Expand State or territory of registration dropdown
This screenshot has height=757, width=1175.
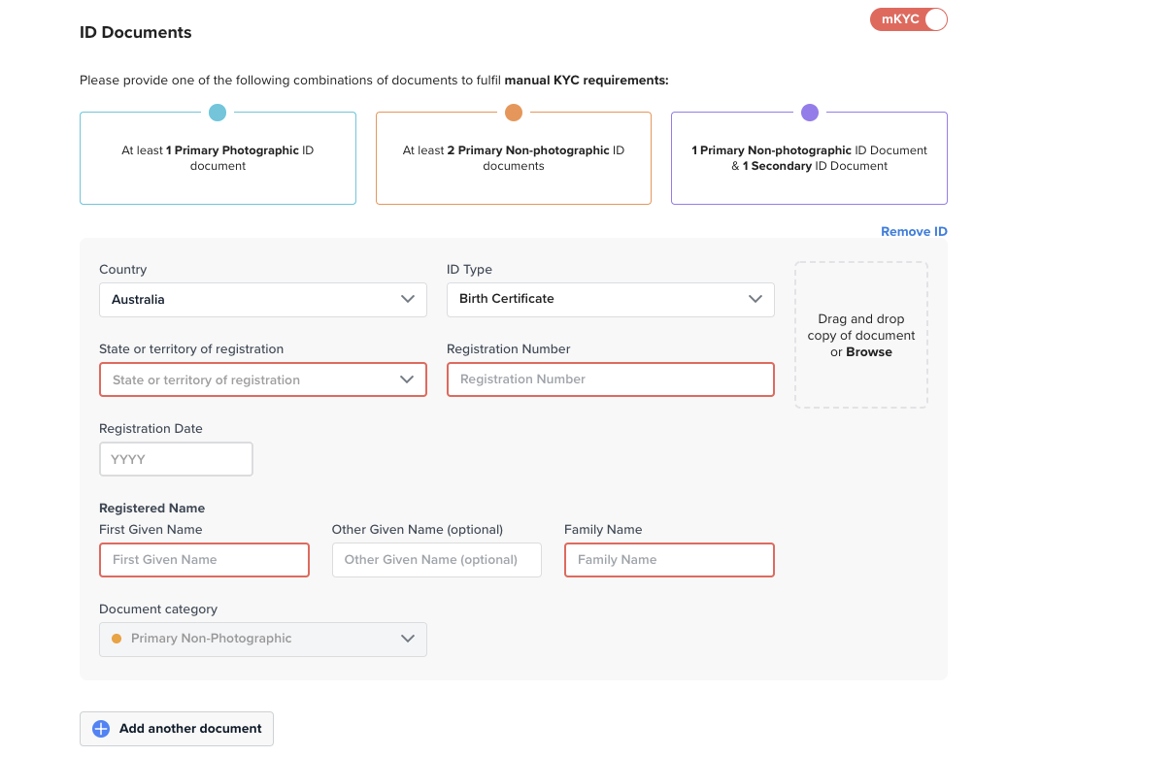[262, 379]
